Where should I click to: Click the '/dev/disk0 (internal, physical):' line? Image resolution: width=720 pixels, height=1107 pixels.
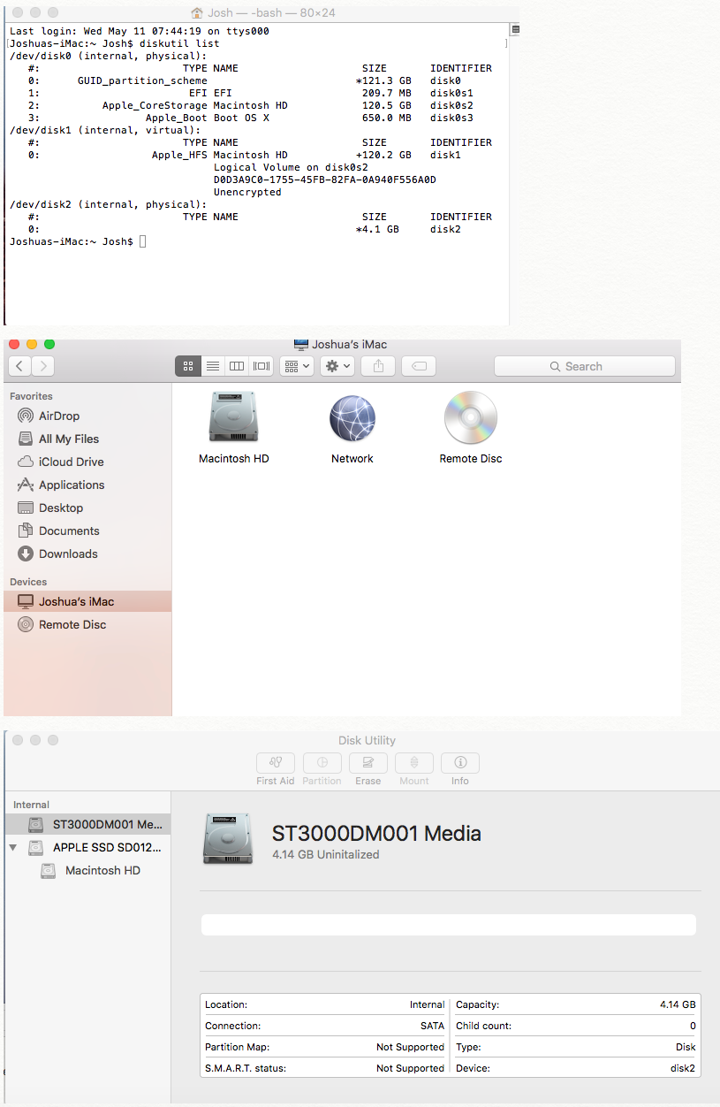tap(108, 56)
